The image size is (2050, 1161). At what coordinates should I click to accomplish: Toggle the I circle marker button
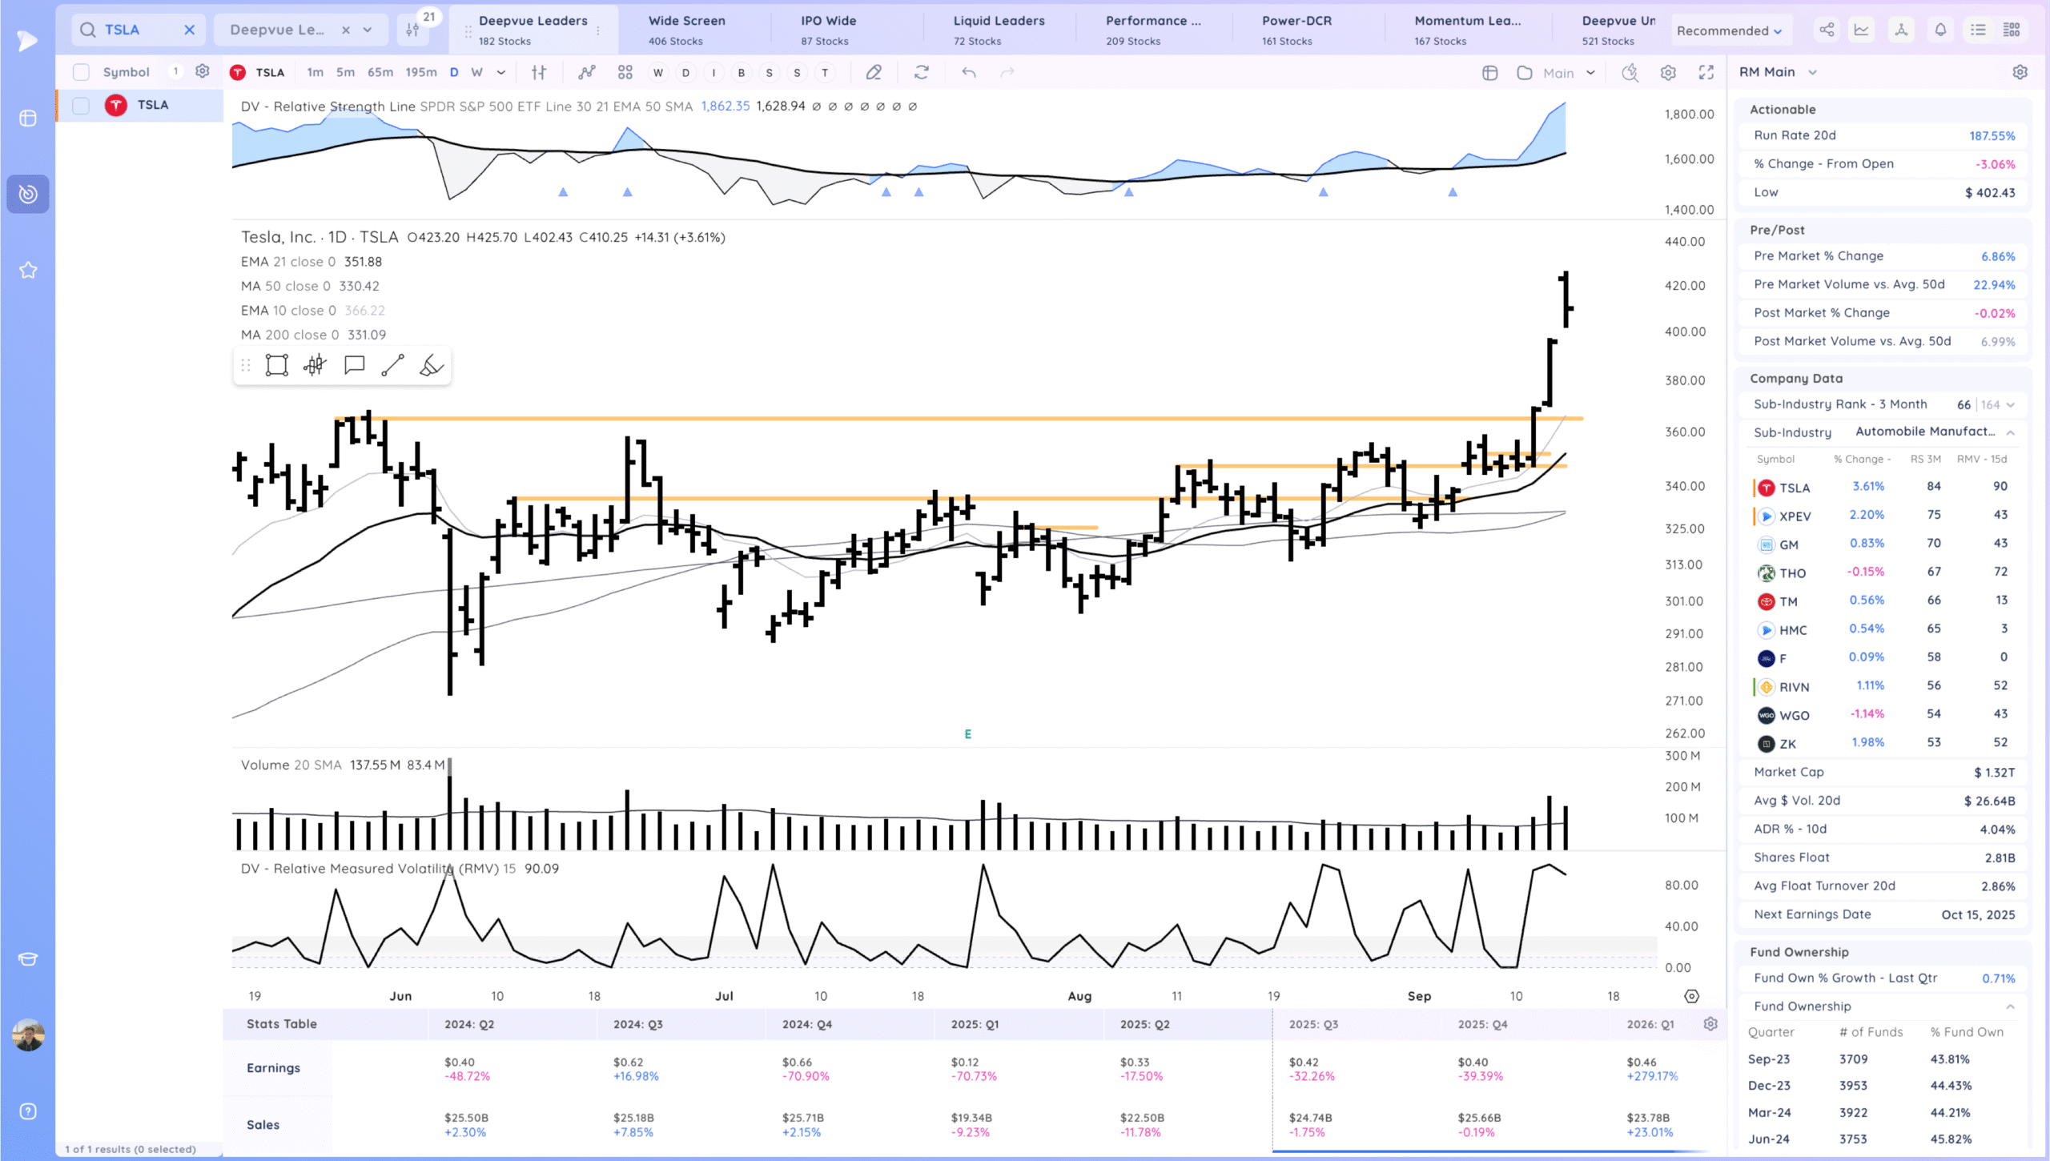(713, 73)
